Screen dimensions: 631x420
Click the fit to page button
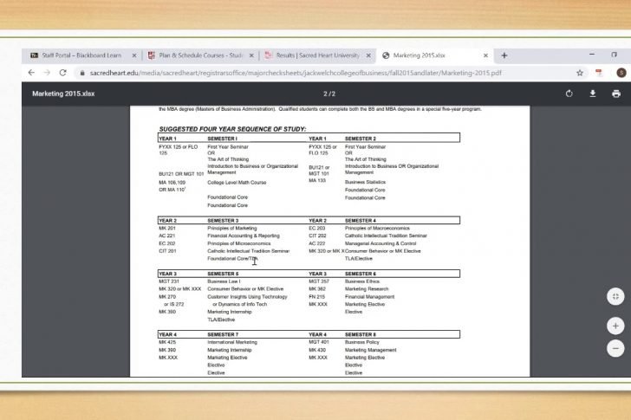click(x=615, y=296)
